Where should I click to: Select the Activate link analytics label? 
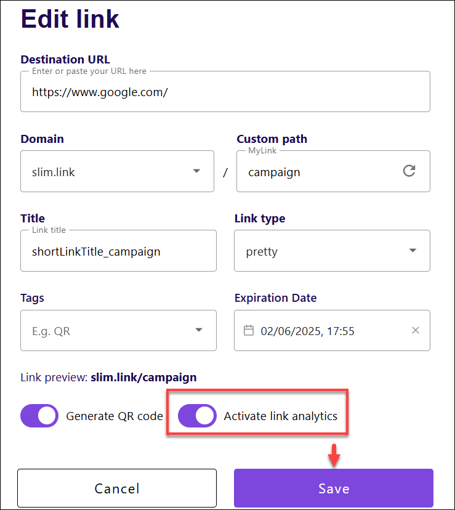click(x=281, y=416)
